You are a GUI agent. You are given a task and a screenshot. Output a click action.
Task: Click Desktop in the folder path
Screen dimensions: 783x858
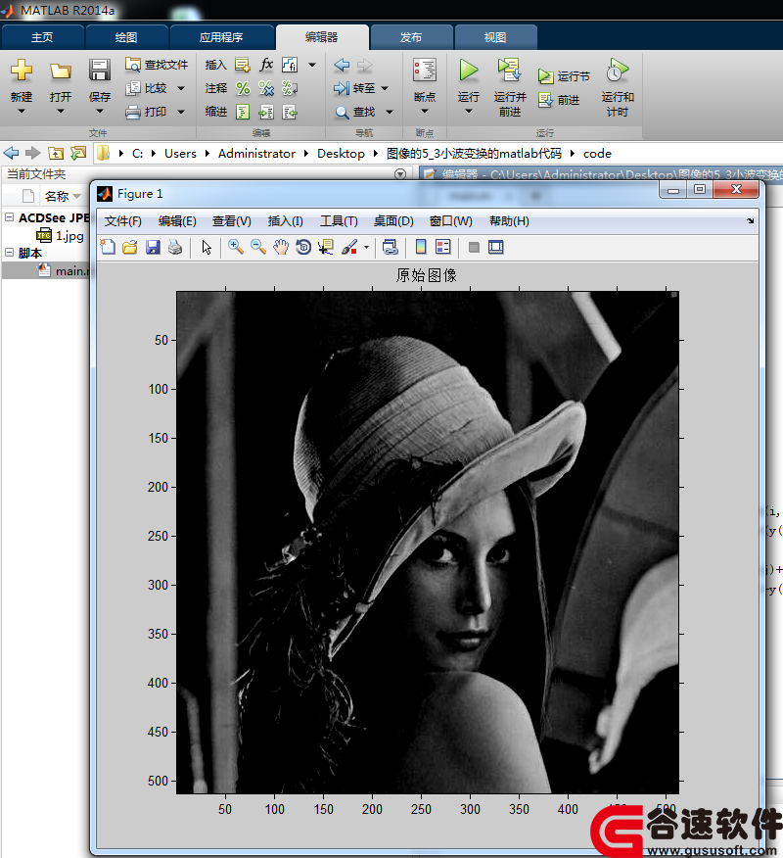[x=341, y=154]
